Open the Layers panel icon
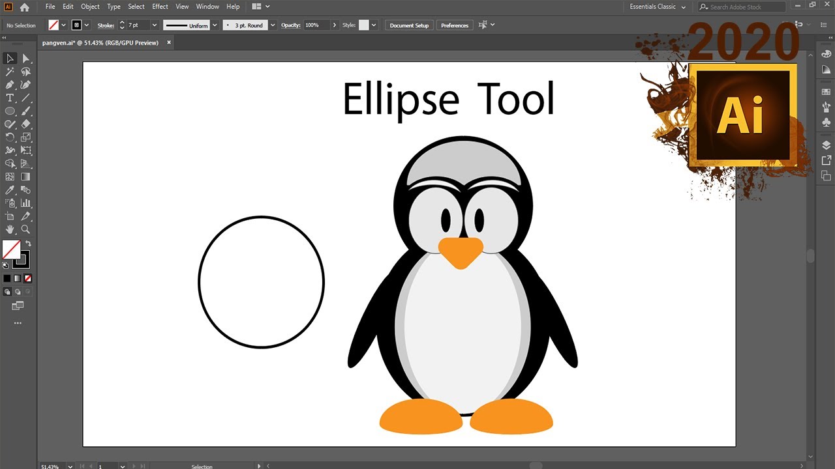The image size is (835, 469). tap(827, 146)
